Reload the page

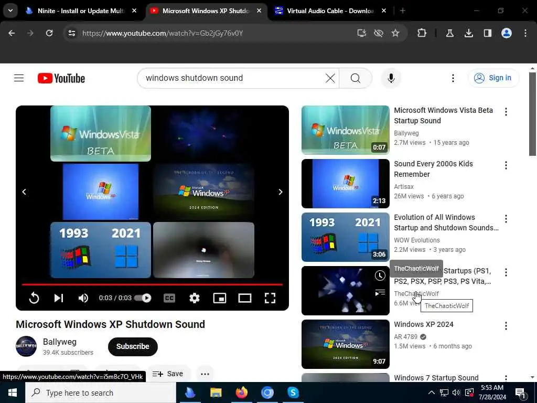pos(49,33)
